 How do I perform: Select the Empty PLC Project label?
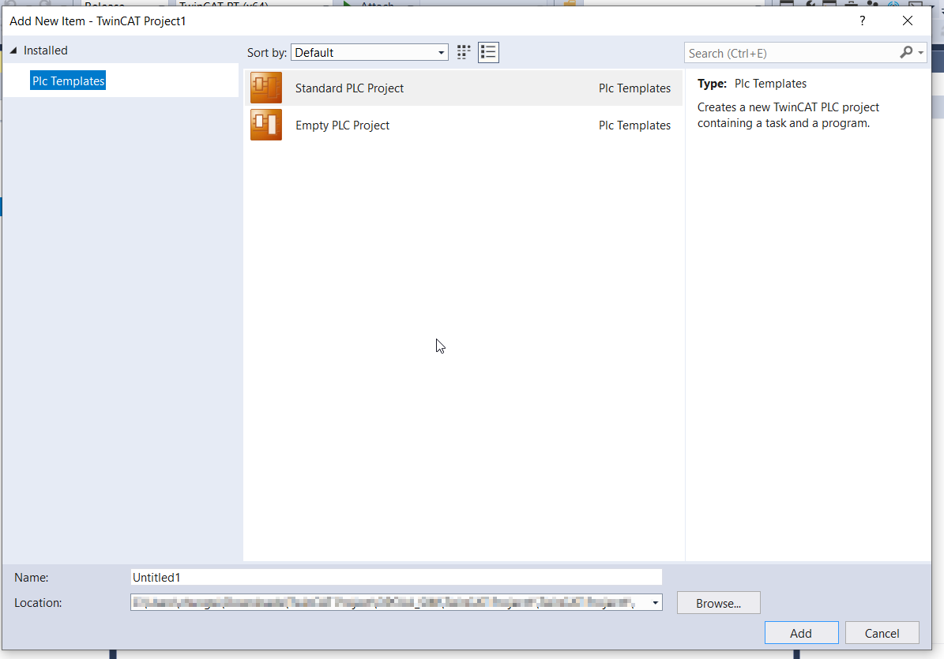coord(342,125)
